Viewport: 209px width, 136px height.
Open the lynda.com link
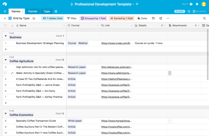coord(116,43)
